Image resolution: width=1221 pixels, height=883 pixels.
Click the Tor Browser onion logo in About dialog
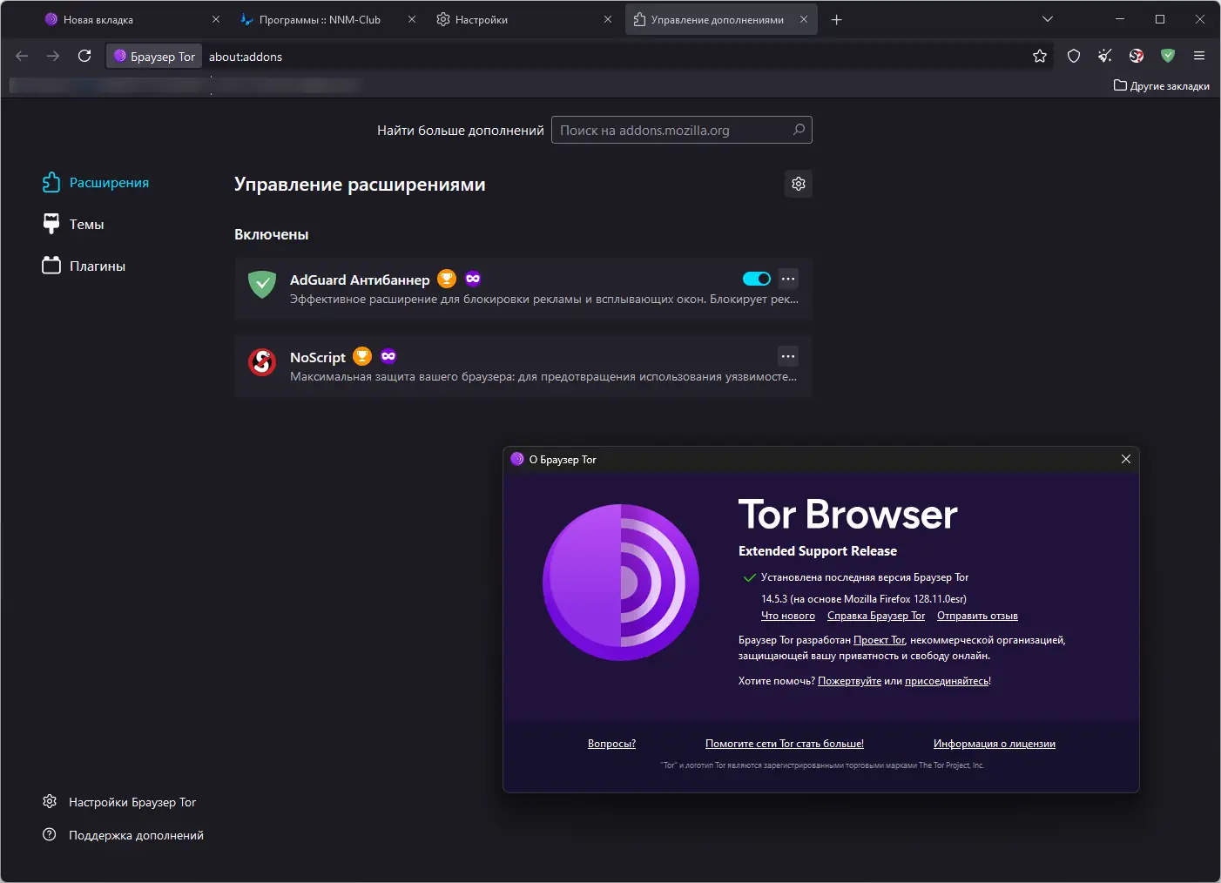pos(621,582)
